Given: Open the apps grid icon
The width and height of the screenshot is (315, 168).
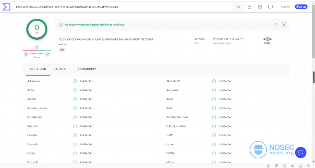Looking at the screenshot, I should click(x=260, y=7).
